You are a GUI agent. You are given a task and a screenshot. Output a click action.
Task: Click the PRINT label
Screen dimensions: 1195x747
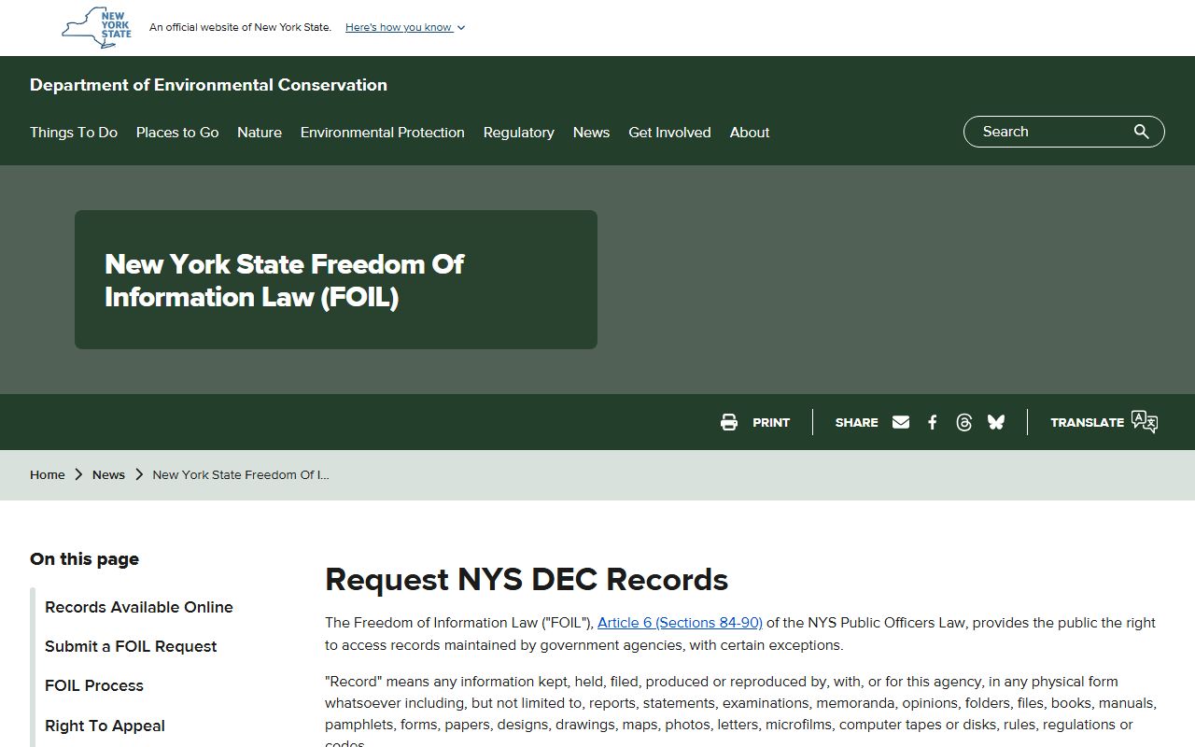(771, 422)
